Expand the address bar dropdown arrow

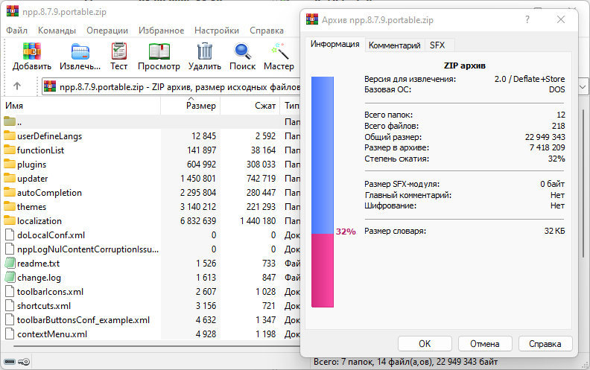(583, 87)
